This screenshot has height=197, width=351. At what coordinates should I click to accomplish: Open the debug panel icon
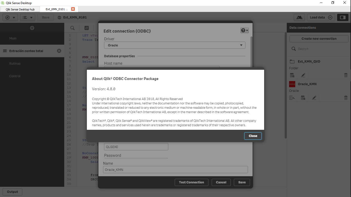click(299, 17)
